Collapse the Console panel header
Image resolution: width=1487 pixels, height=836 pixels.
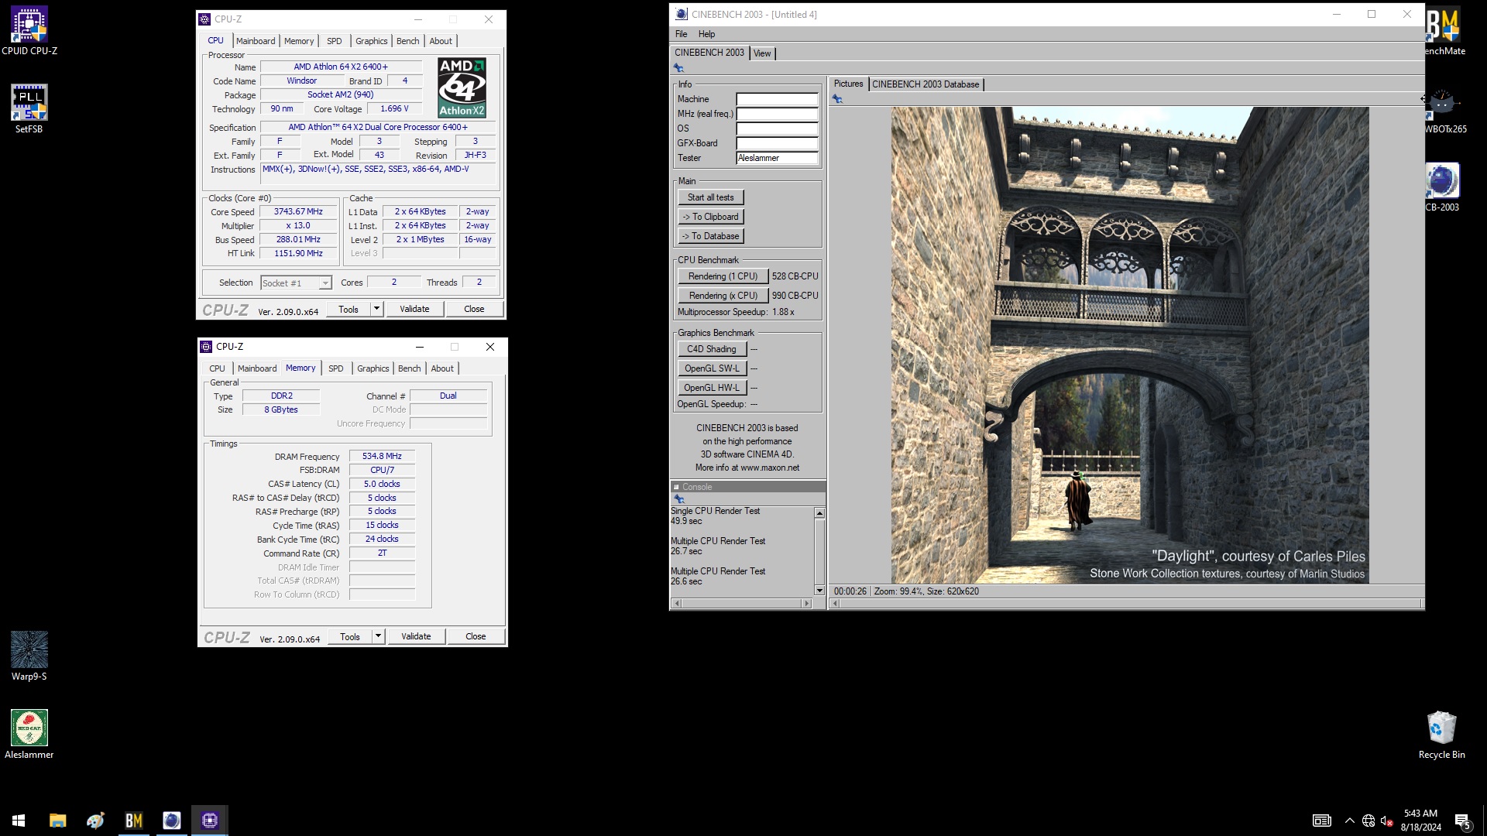click(x=675, y=487)
